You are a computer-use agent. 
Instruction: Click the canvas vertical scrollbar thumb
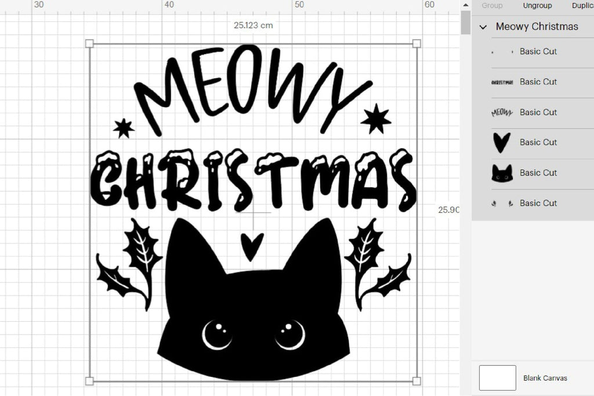click(465, 23)
